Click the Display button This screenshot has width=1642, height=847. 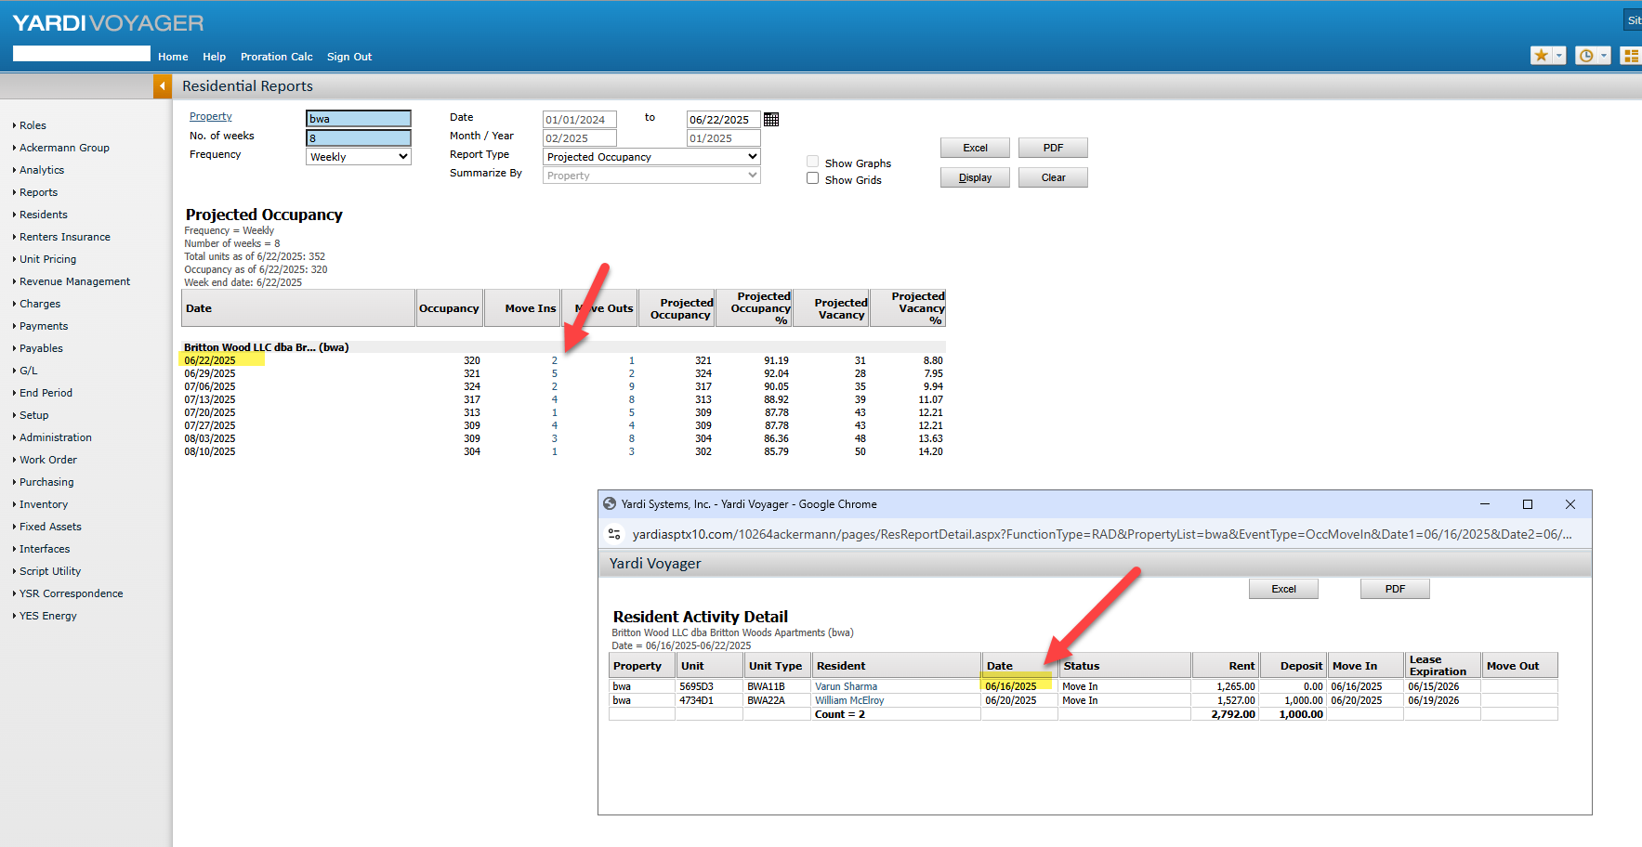[x=975, y=177]
